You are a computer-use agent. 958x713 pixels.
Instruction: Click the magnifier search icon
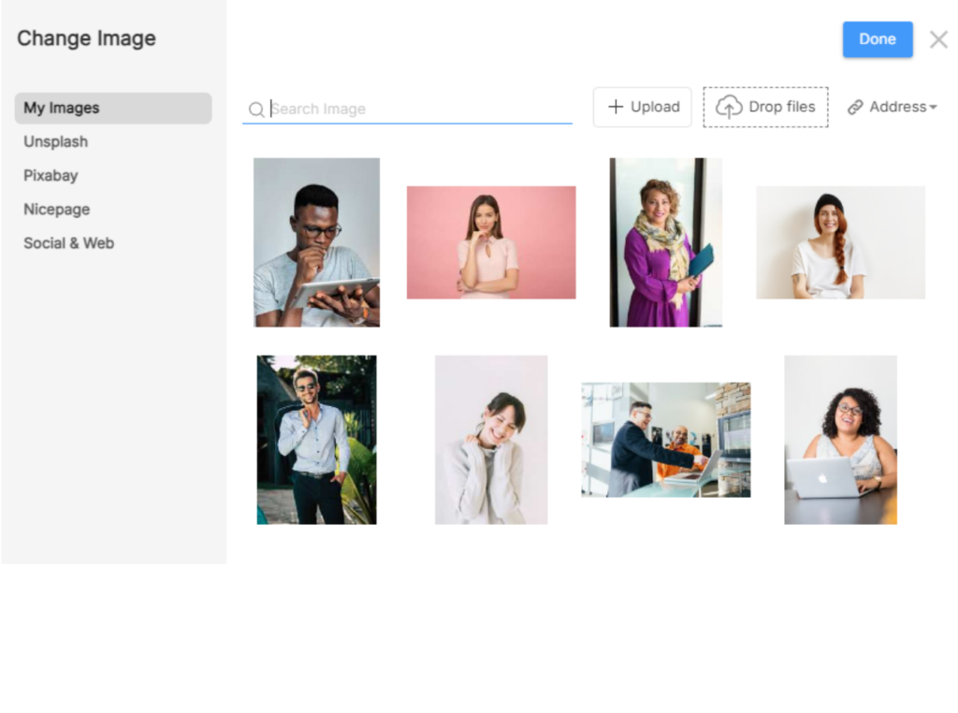[255, 109]
